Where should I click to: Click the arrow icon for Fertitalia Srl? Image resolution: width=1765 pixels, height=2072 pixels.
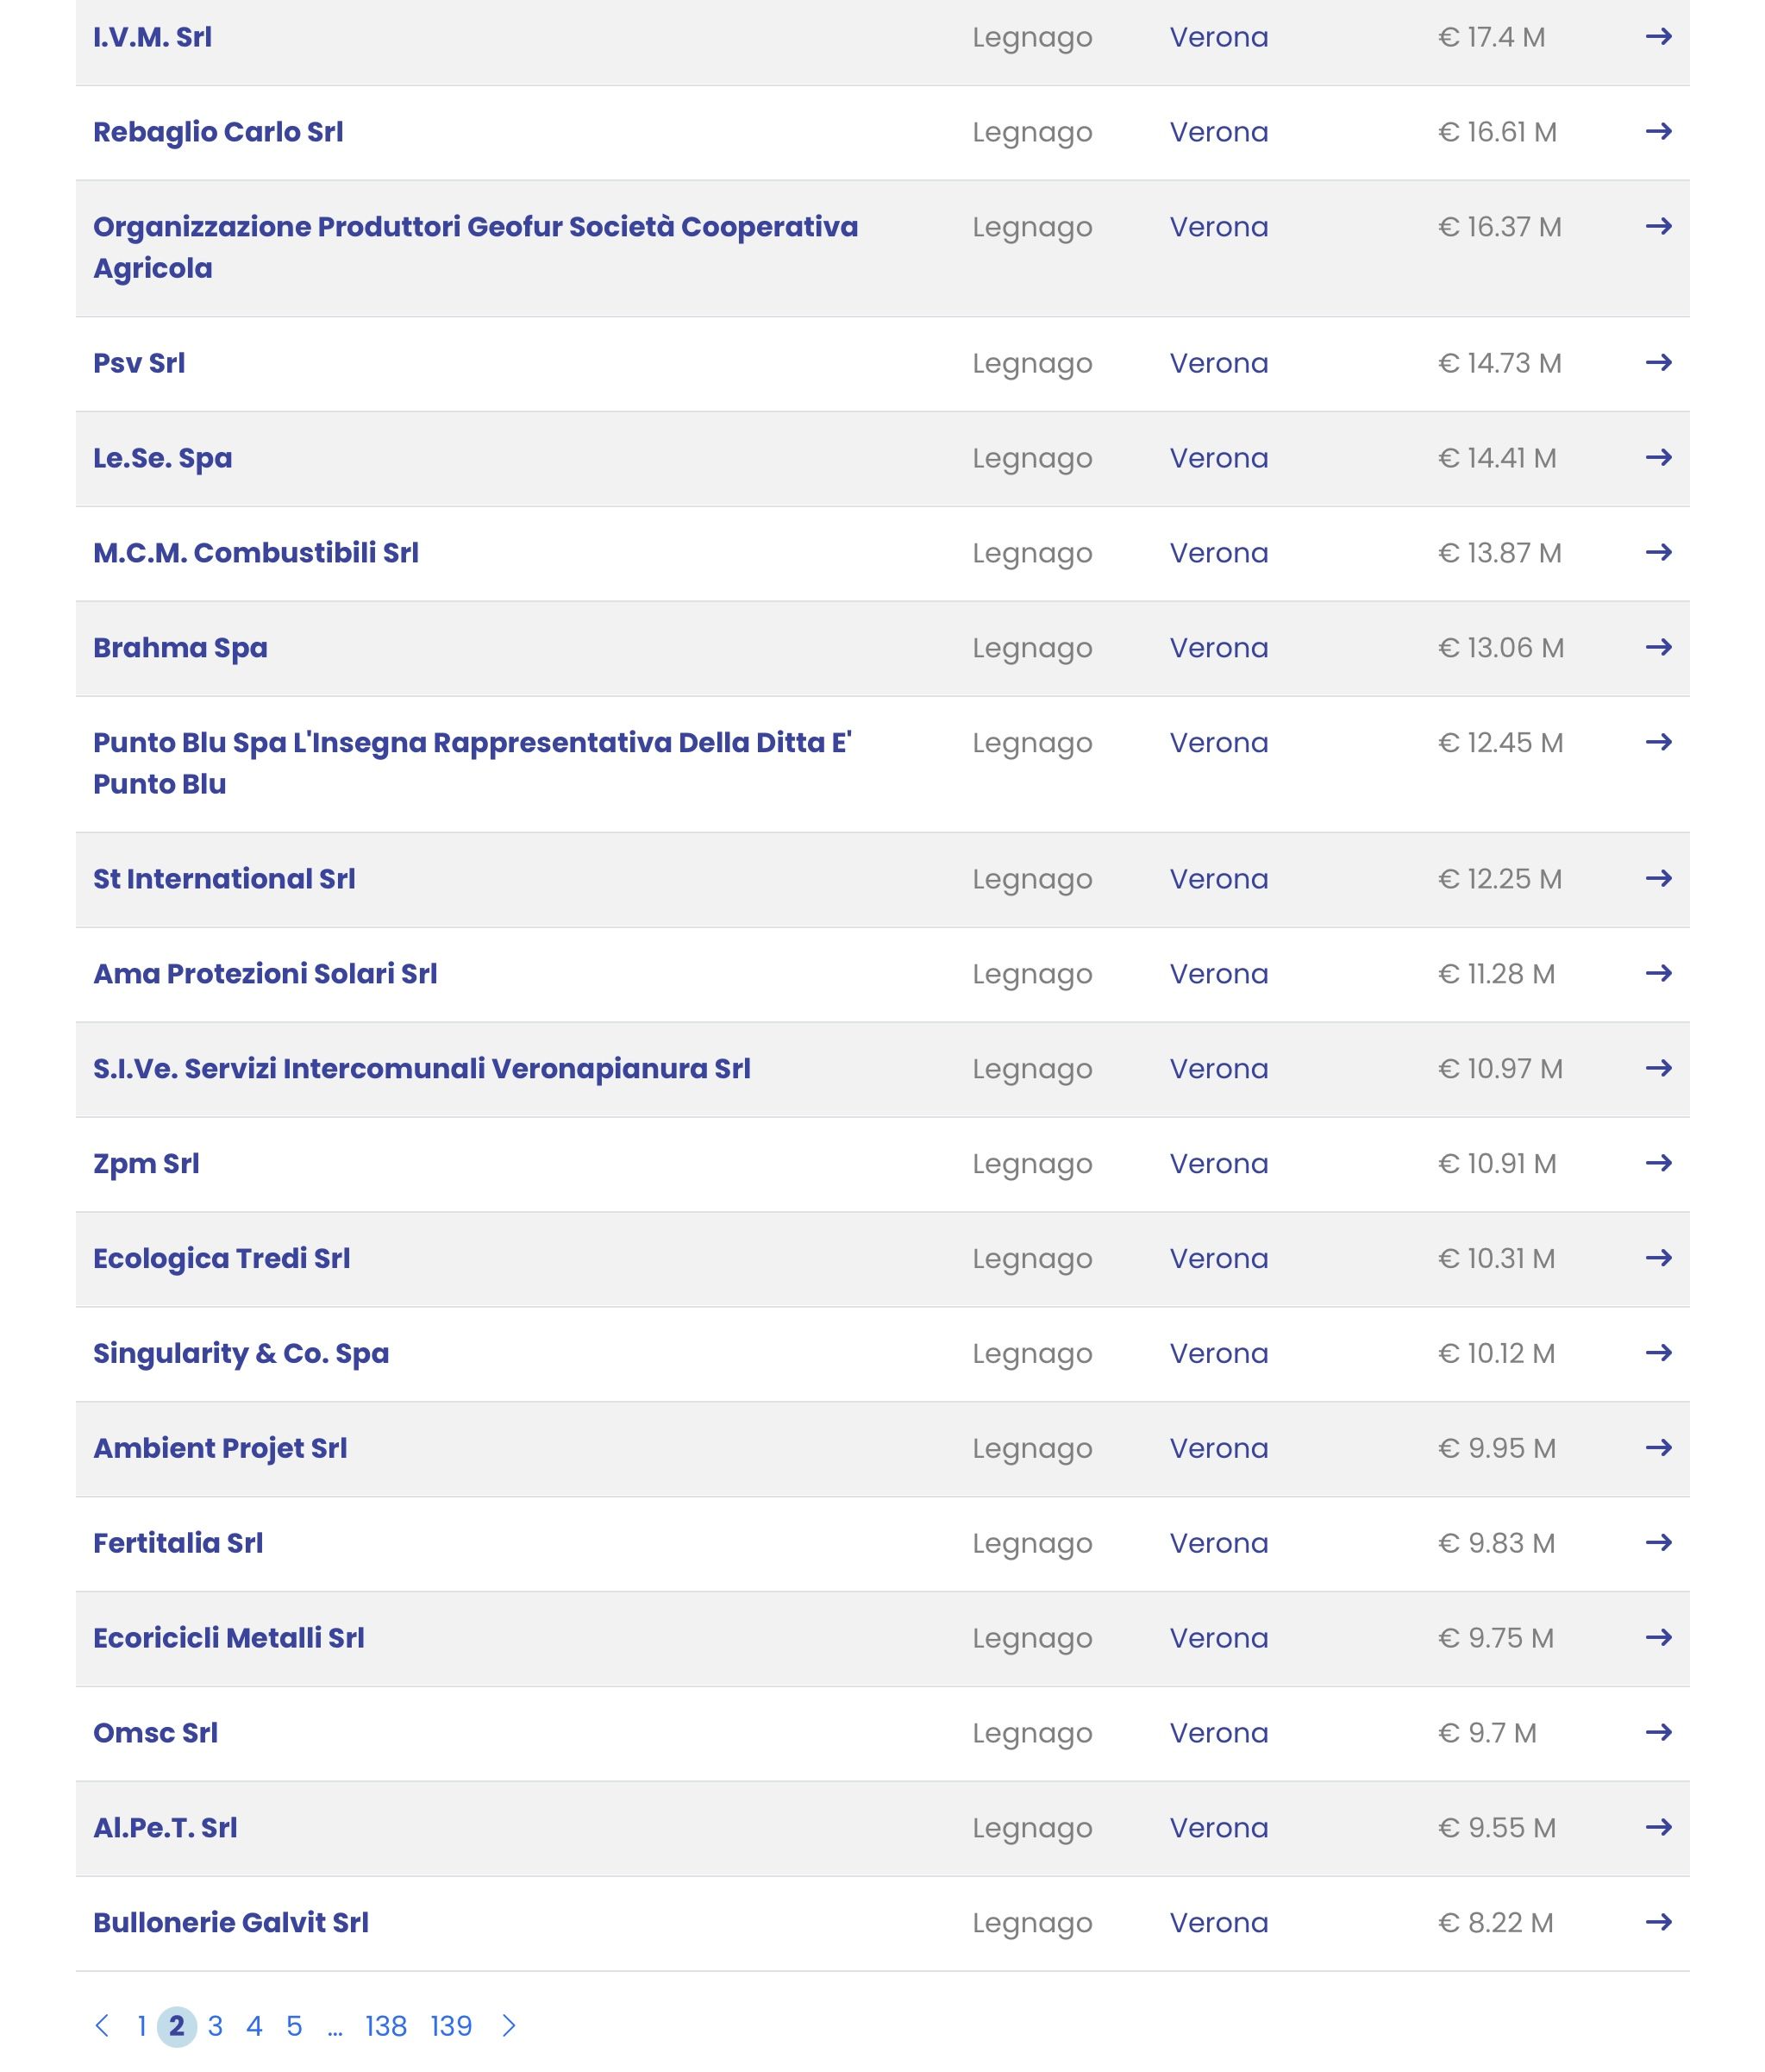(1658, 1544)
